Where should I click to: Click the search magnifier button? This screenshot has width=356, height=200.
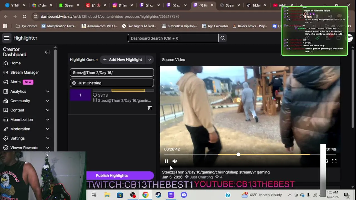pos(222,38)
